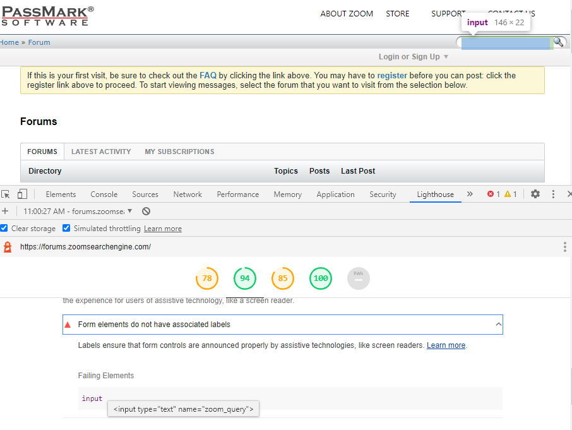Viewport: 572px width, 430px height.
Task: Jump to the grey PWA gauge
Action: [x=359, y=278]
